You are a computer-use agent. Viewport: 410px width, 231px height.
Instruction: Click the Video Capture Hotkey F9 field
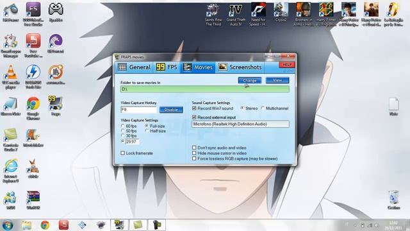(x=138, y=110)
